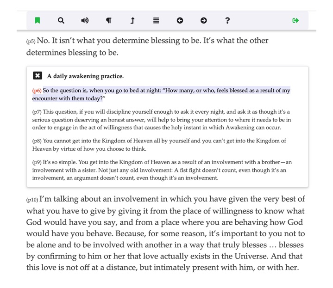
Task: Click paragraph starting 'No. It isn't what'
Action: [147, 46]
